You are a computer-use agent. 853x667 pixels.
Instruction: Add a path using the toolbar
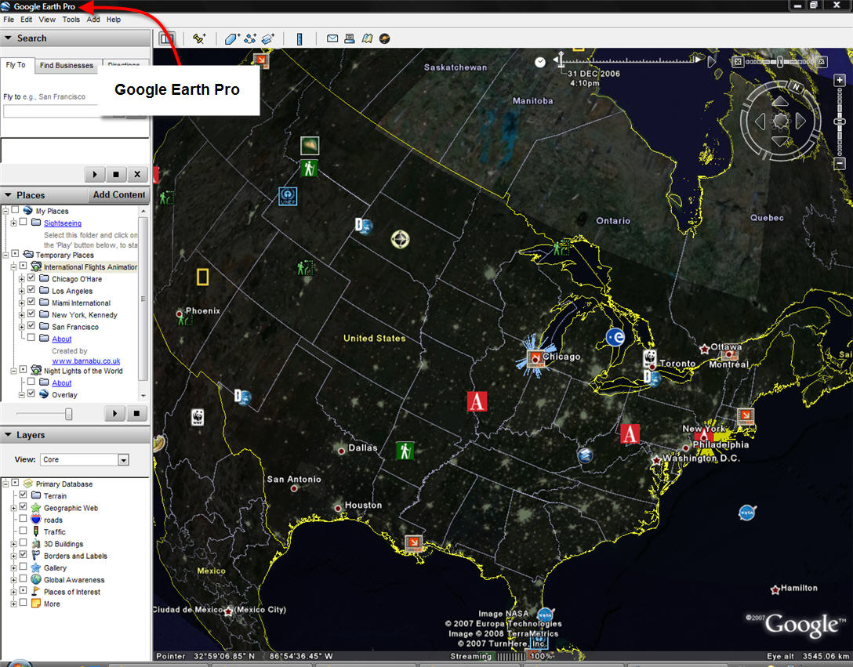(x=250, y=38)
